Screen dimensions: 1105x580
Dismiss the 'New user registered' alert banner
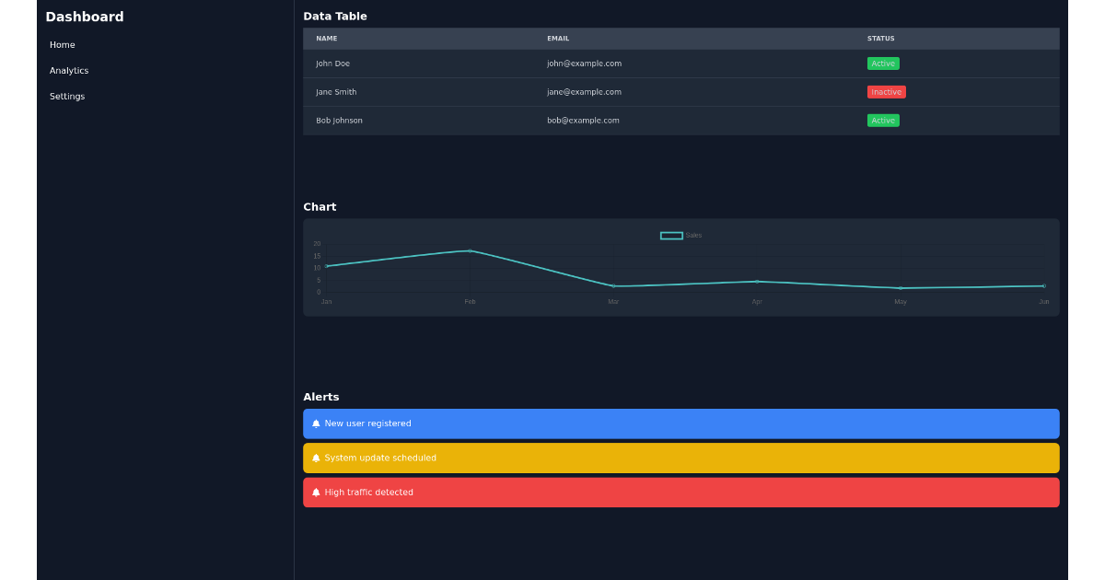(x=681, y=423)
